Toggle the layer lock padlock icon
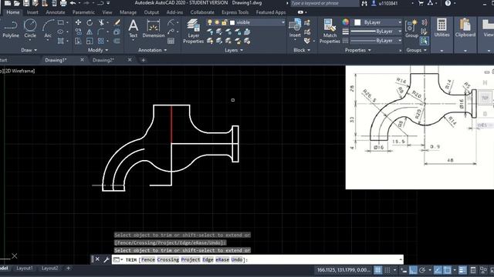The image size is (494, 277). (225, 22)
